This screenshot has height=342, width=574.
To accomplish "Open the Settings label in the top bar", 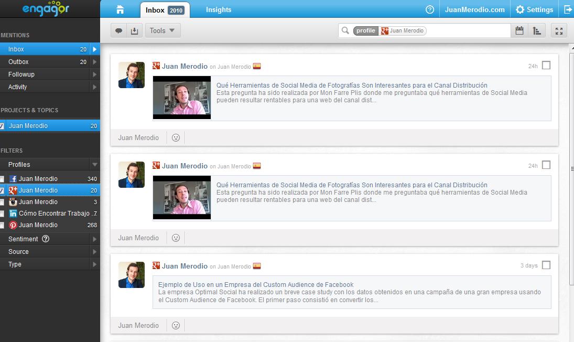I will (539, 9).
